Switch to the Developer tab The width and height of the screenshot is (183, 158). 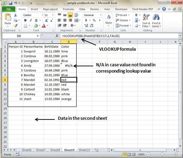[x=121, y=9]
